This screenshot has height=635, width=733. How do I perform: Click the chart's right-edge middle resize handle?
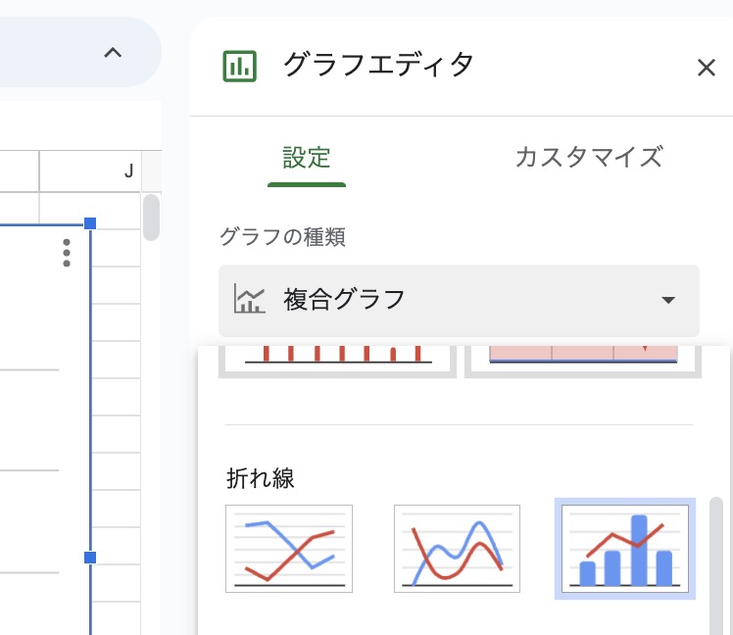90,558
